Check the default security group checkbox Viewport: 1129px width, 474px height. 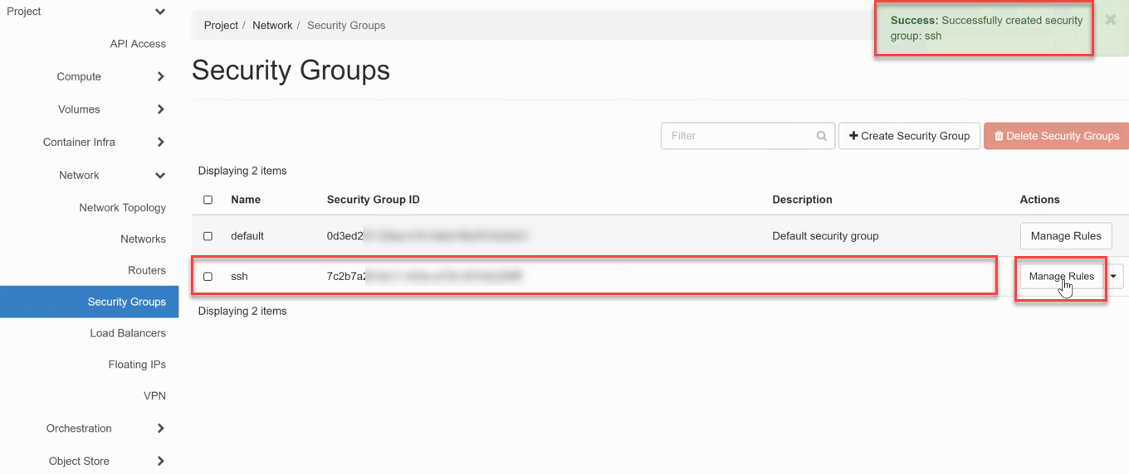pyautogui.click(x=208, y=236)
